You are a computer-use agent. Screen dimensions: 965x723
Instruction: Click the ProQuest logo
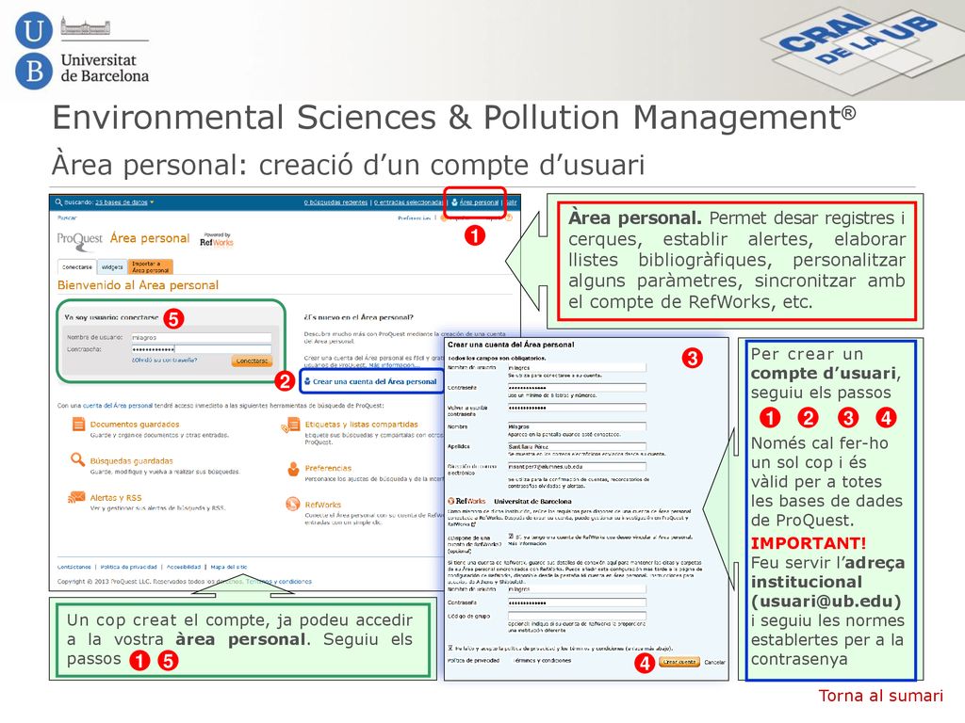pos(80,240)
